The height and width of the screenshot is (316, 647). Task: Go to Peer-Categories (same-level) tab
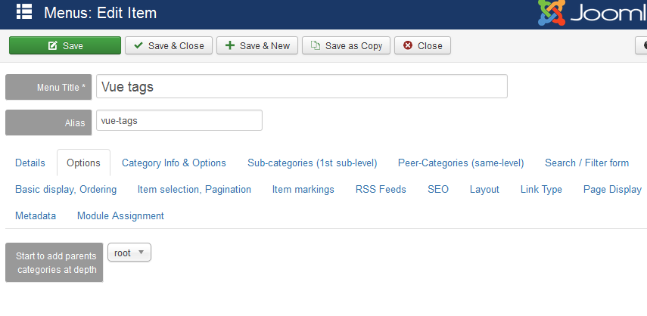tap(461, 163)
